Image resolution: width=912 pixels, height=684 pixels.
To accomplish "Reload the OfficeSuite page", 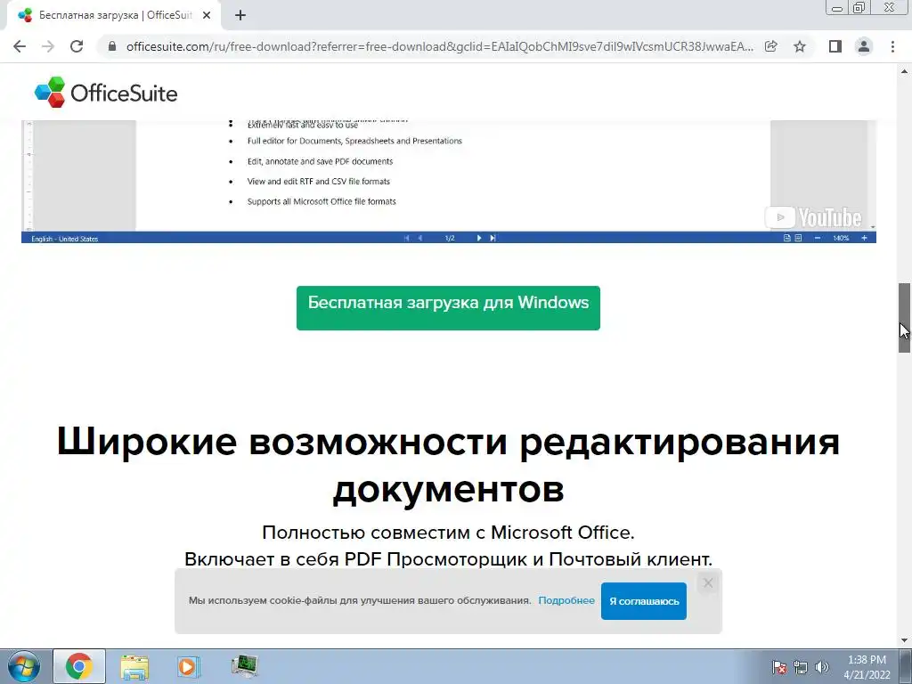I will point(77,46).
